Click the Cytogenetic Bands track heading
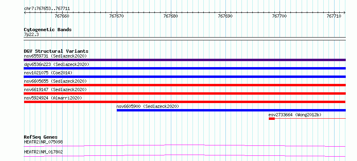Image resolution: width=357 pixels, height=161 pixels. click(48, 30)
